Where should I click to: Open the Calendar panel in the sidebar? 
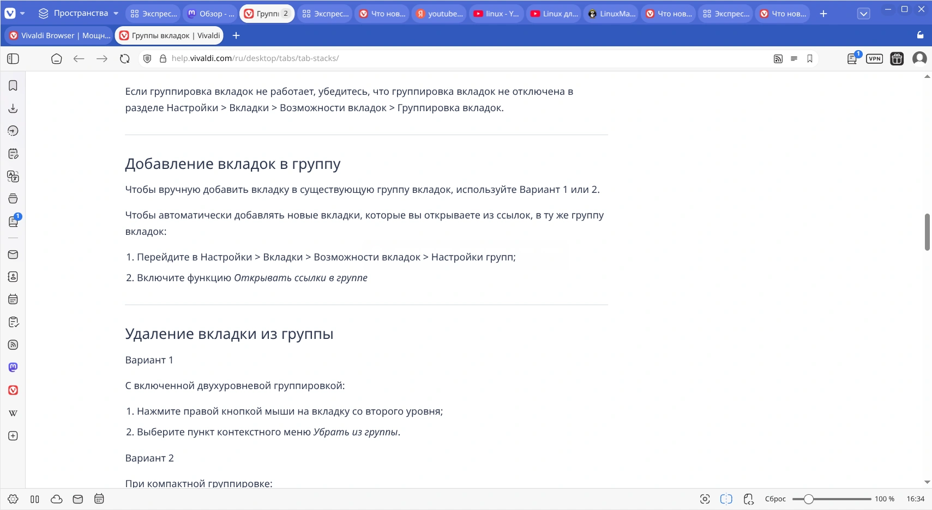(x=13, y=299)
